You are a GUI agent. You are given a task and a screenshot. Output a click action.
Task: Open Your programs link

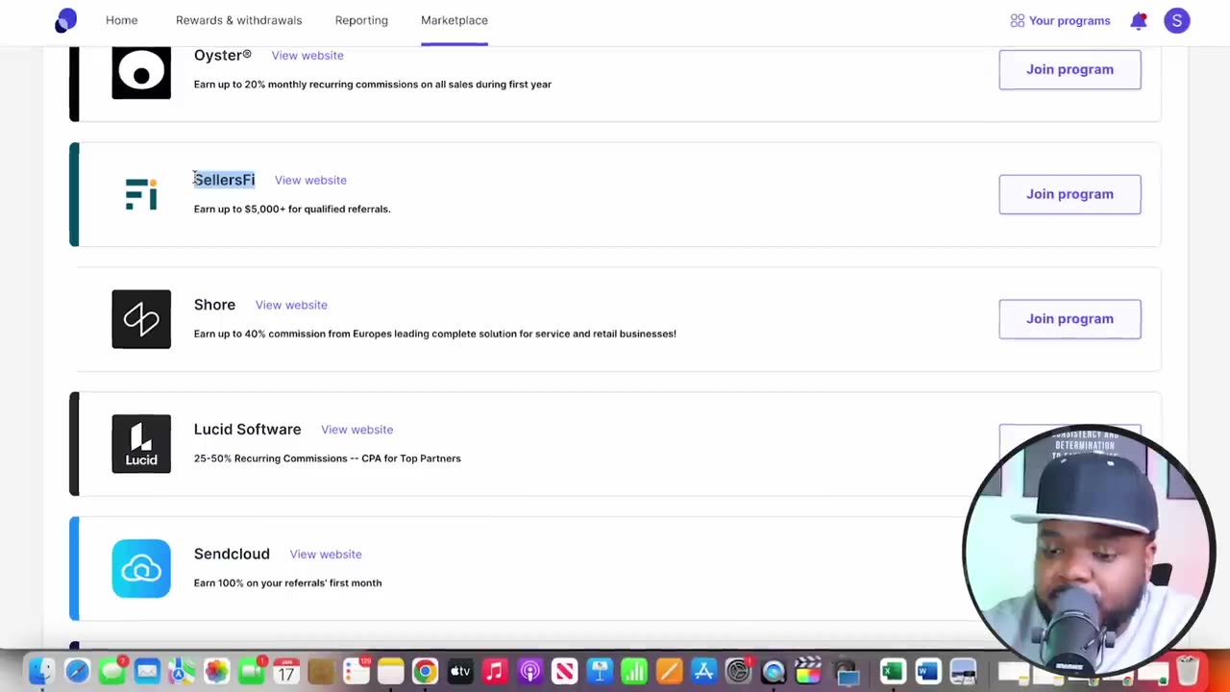pos(1060,20)
